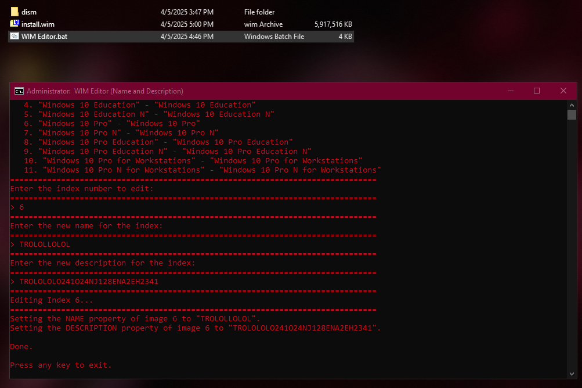Click the wim Archive type cell
This screenshot has width=582, height=388.
[x=263, y=24]
